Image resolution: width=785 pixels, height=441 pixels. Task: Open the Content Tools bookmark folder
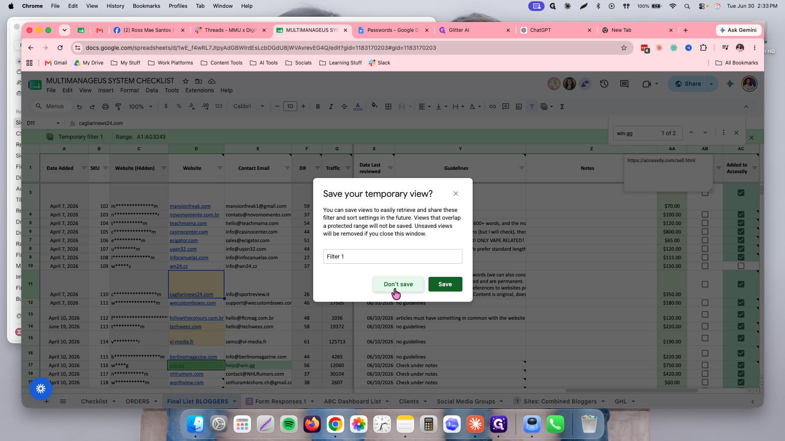(222, 63)
